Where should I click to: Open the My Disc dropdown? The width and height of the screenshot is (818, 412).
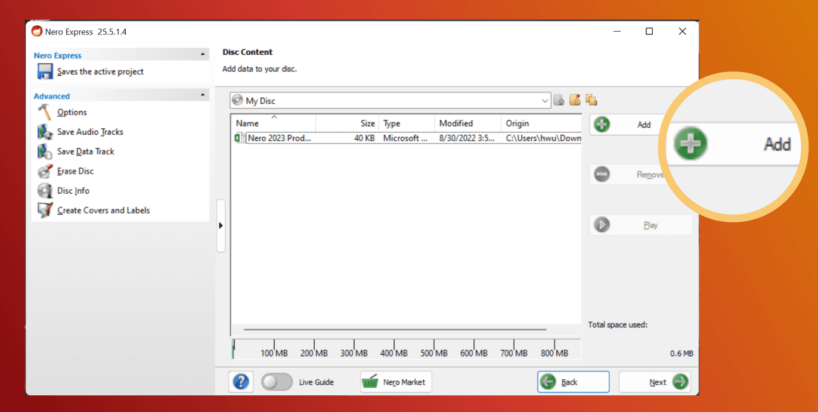tap(545, 101)
